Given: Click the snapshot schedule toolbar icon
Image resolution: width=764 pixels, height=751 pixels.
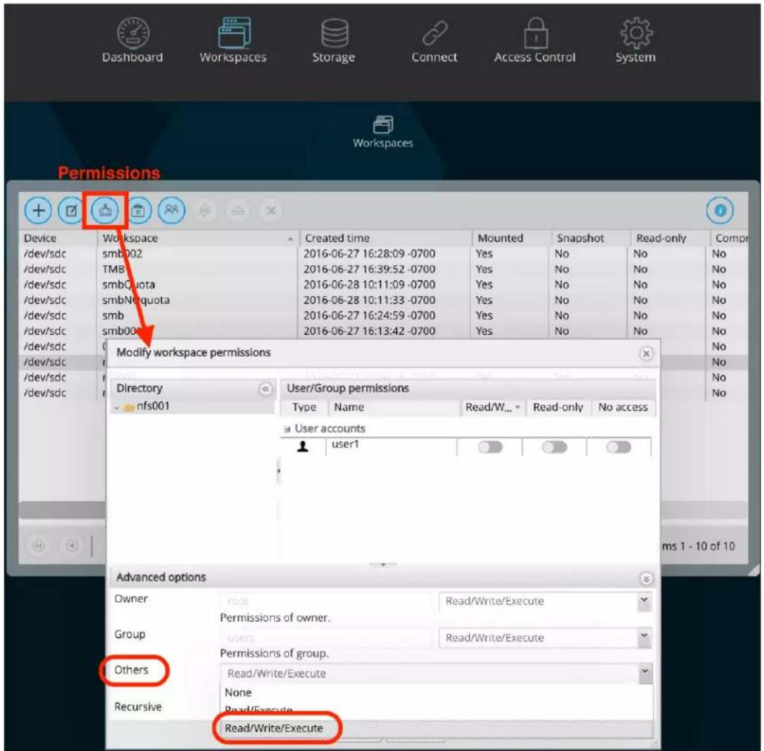Looking at the screenshot, I should [x=139, y=211].
